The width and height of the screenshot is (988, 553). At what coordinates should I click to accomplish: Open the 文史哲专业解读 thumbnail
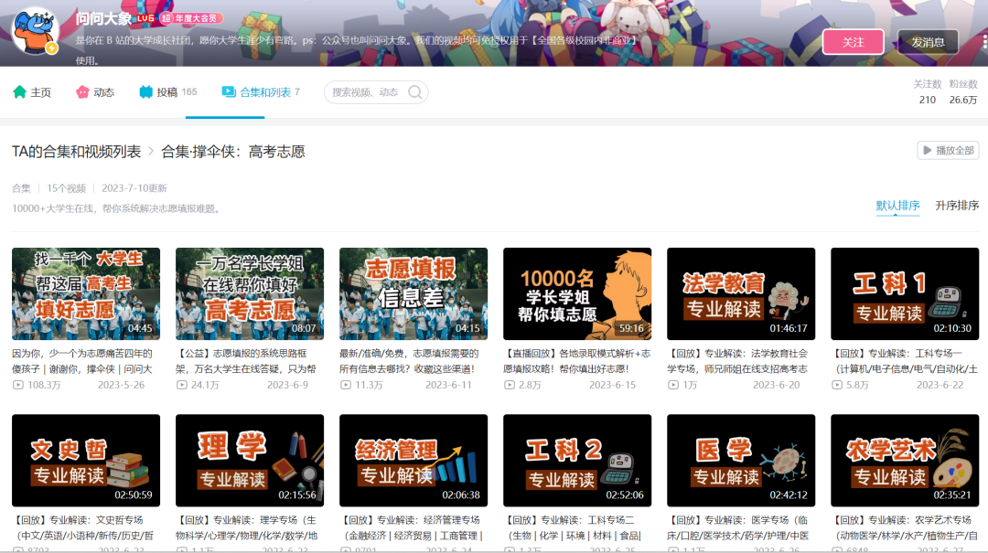click(86, 461)
